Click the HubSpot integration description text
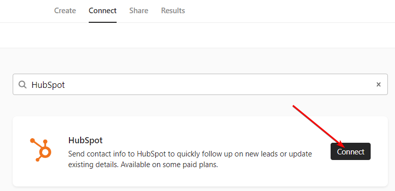 tap(190, 159)
